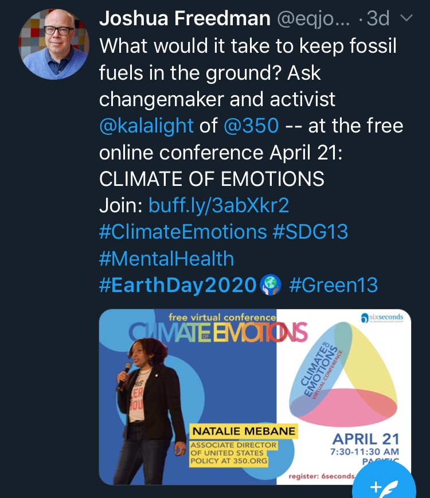The width and height of the screenshot is (430, 498).
Task: Open the #Green13 hashtag
Action: pyautogui.click(x=334, y=285)
